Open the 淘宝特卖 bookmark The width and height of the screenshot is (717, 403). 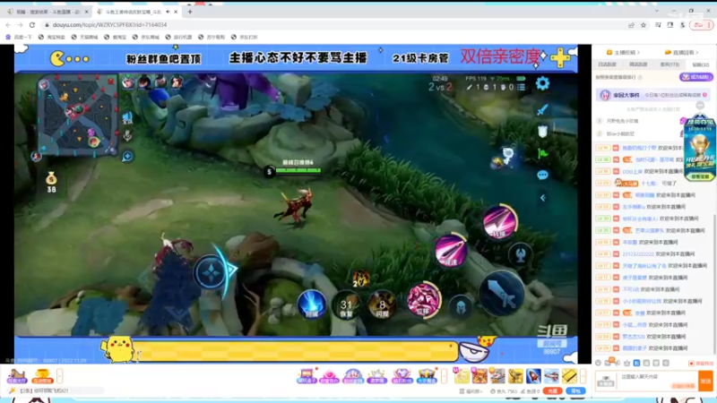(x=52, y=37)
